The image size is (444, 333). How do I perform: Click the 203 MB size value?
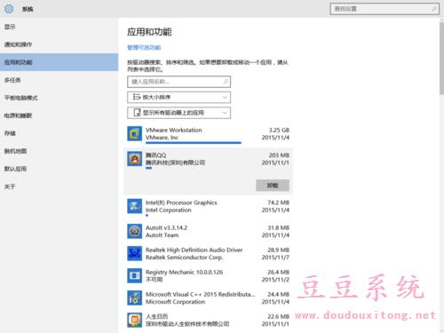coord(279,155)
